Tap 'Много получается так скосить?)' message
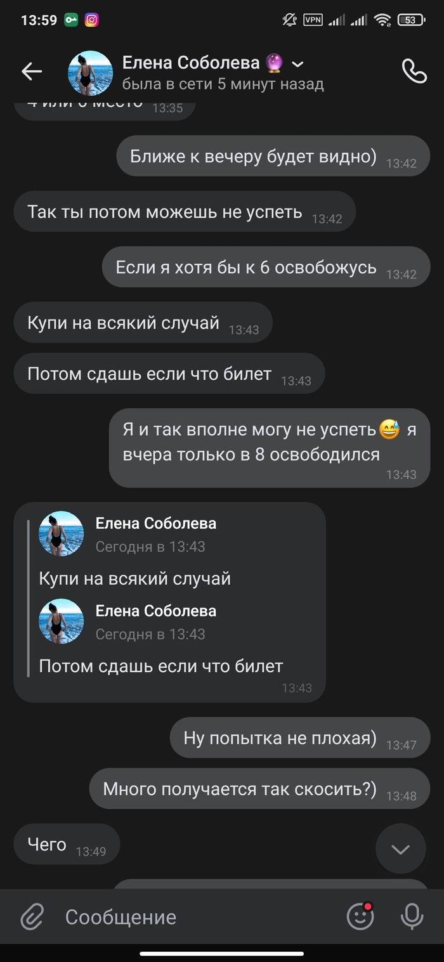Screen dimensions: 444x962 pos(259,789)
